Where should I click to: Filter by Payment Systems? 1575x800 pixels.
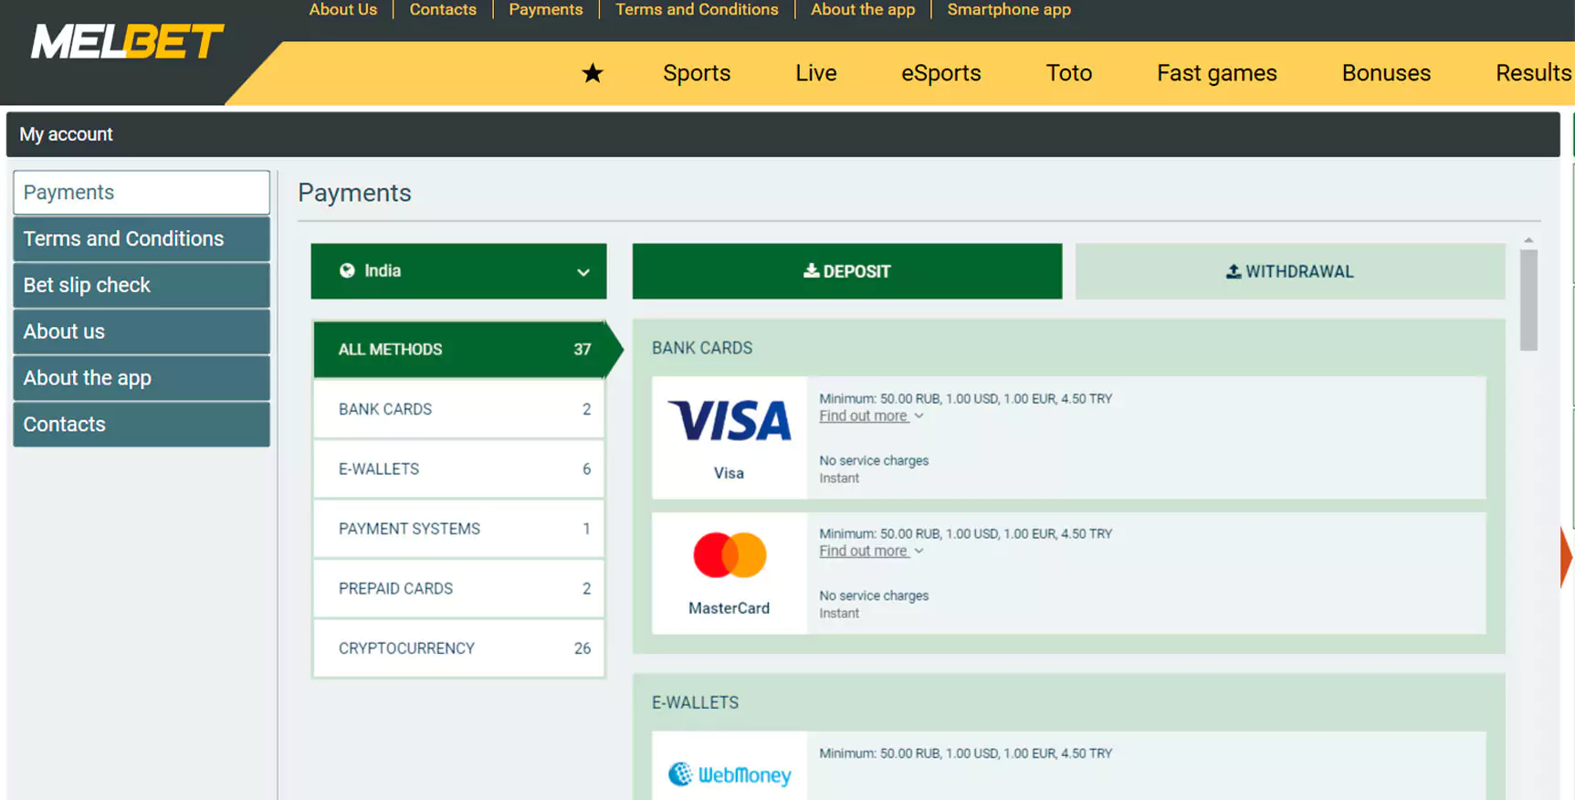[458, 529]
